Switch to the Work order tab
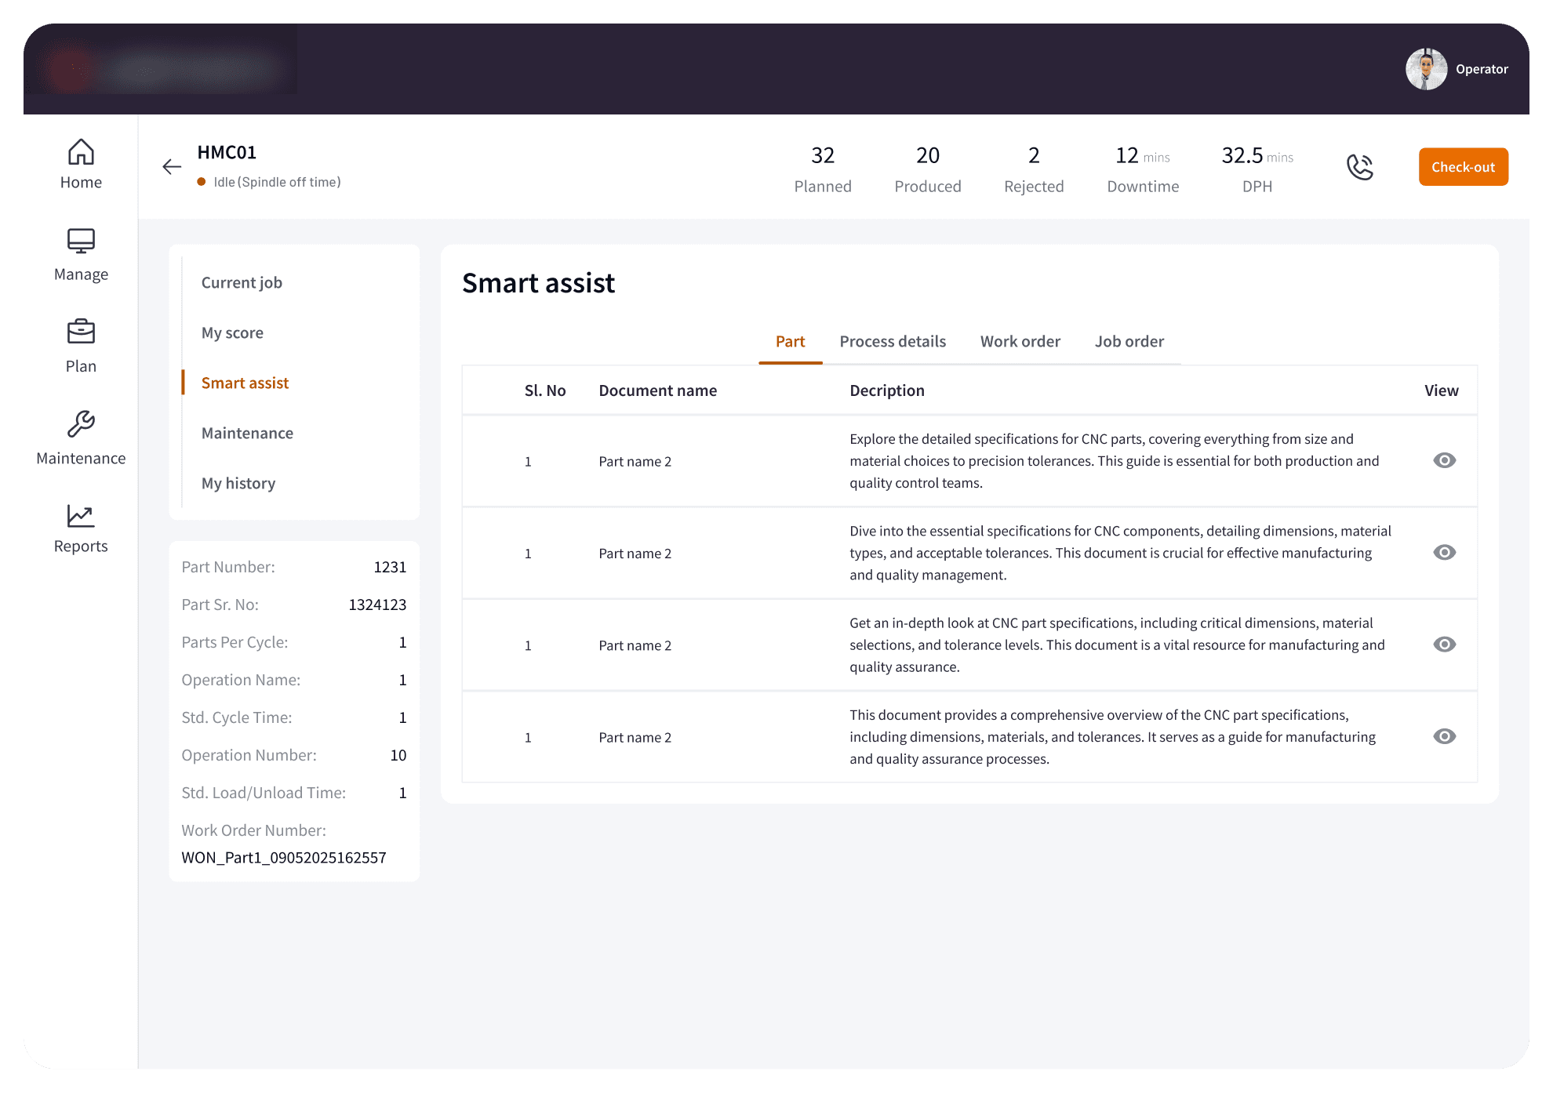Viewport: 1553px width, 1093px height. 1020,342
